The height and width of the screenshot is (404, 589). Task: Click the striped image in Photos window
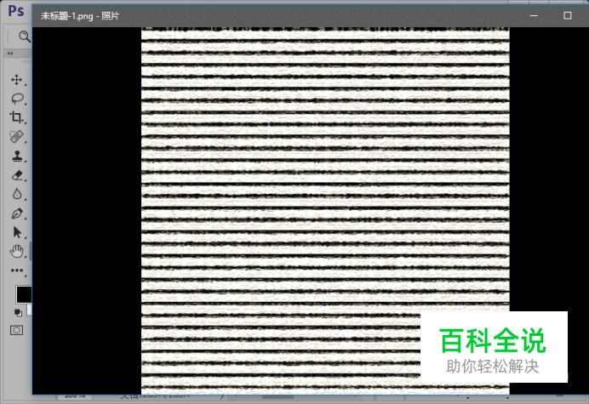pos(325,211)
